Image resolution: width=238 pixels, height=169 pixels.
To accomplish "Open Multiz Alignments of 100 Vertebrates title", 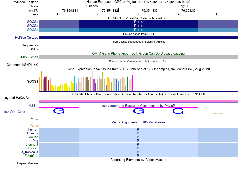I will (138, 122).
